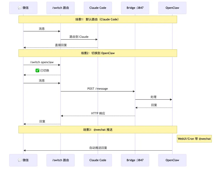Select the footer OpenClaw participant box
Image resolution: width=223 pixels, height=170 pixels.
click(172, 160)
